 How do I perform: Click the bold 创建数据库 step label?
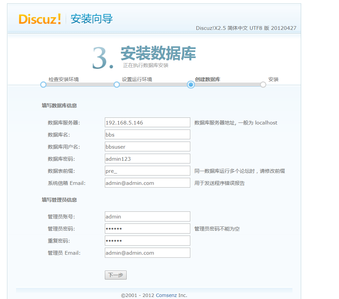point(208,80)
